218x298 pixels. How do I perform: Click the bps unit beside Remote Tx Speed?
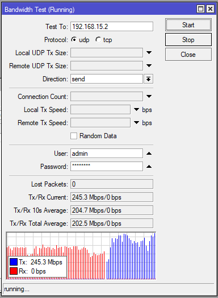pos(147,123)
